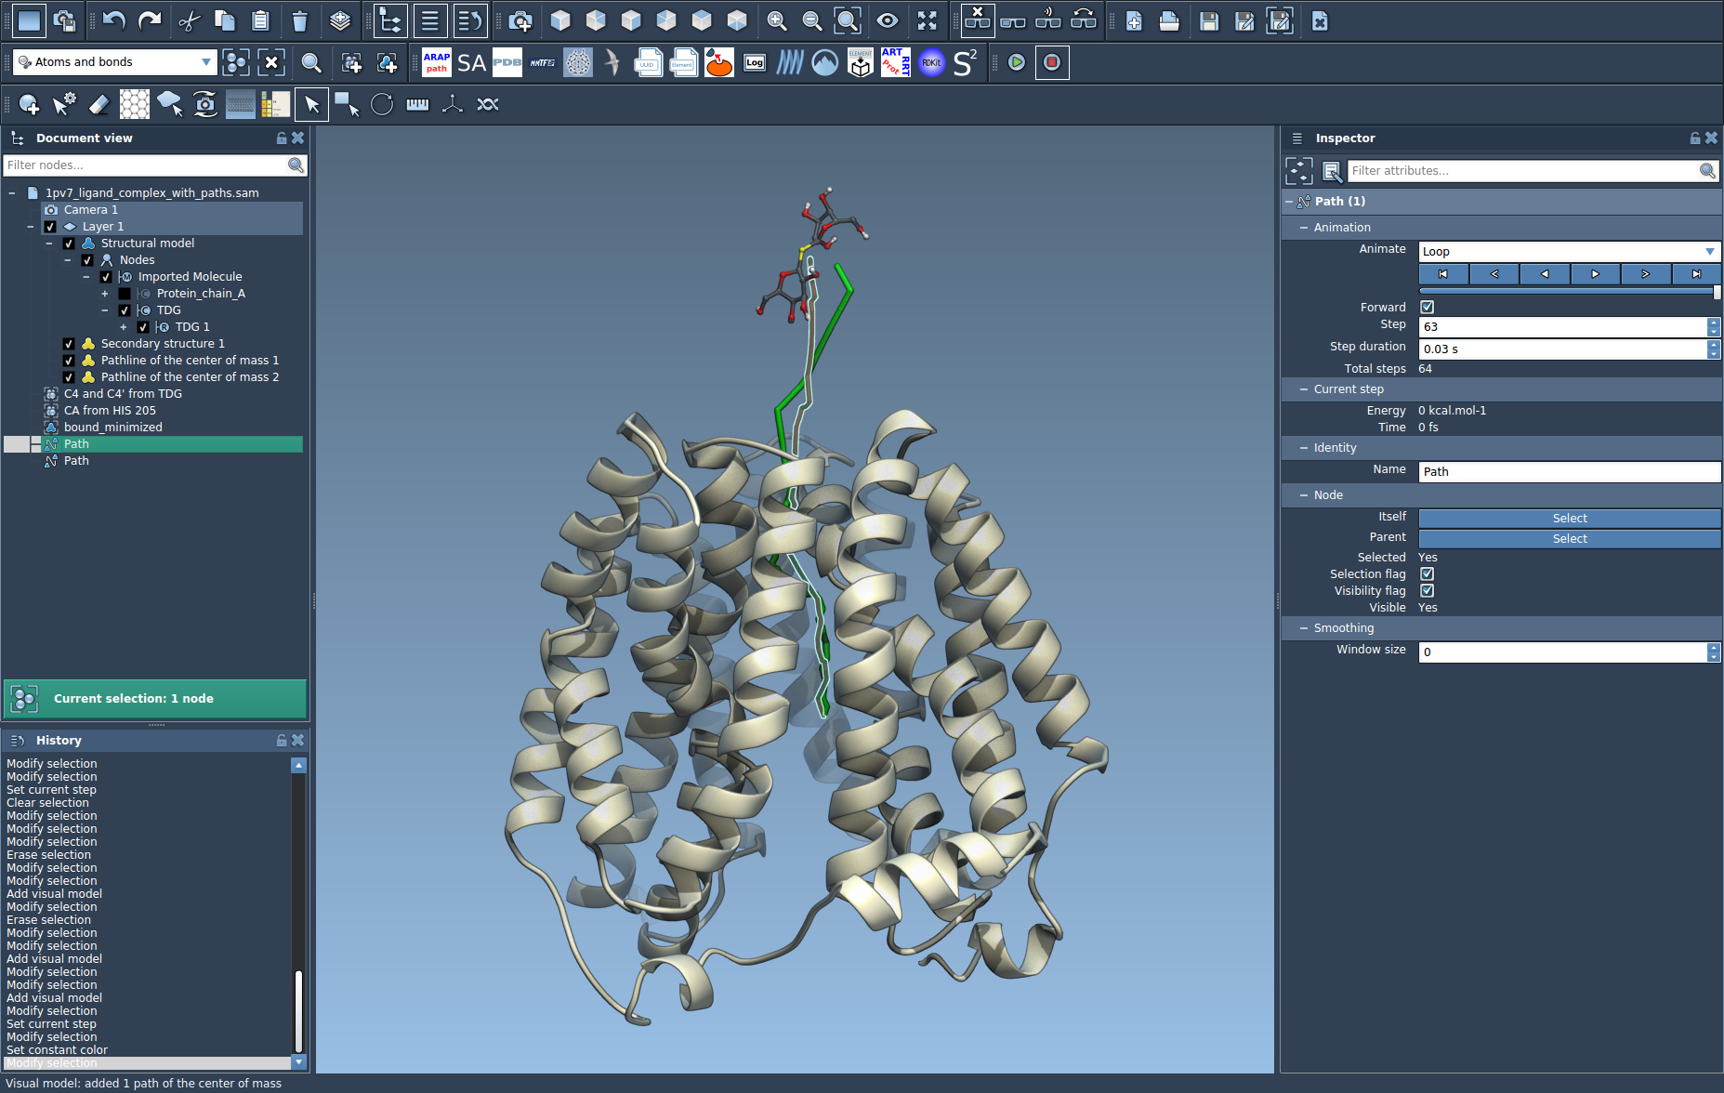Screen dimensions: 1724x1093
Task: Click the zoom in magnifier icon
Action: point(777,20)
